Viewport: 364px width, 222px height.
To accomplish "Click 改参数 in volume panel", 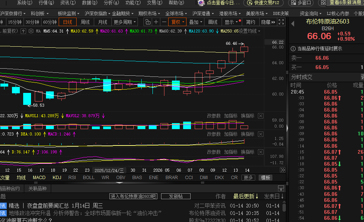I will [214, 116].
